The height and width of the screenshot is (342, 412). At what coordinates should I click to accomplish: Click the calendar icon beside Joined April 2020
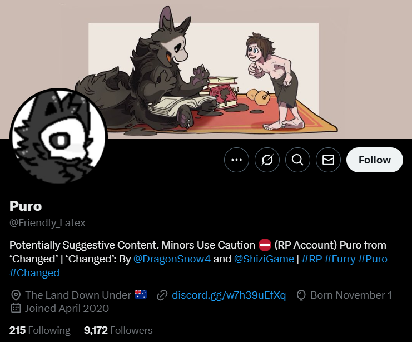[16, 308]
